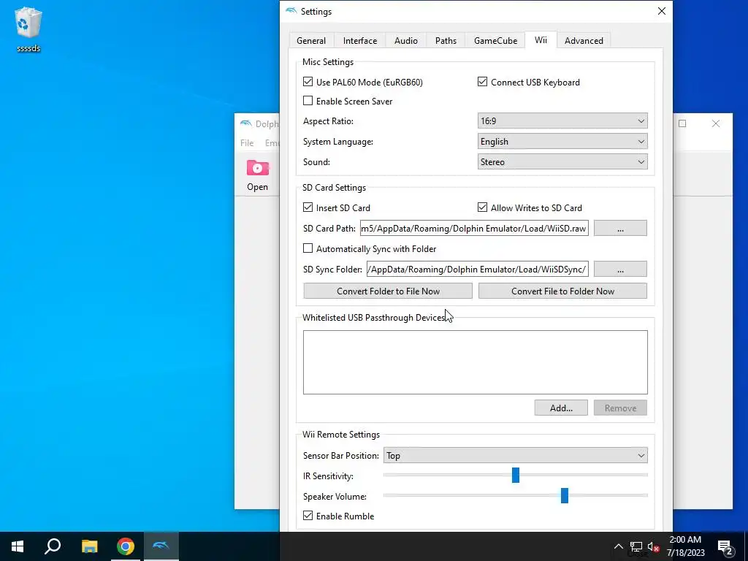This screenshot has width=748, height=561.
Task: Click Add... for USB passthrough devices
Action: click(x=561, y=408)
